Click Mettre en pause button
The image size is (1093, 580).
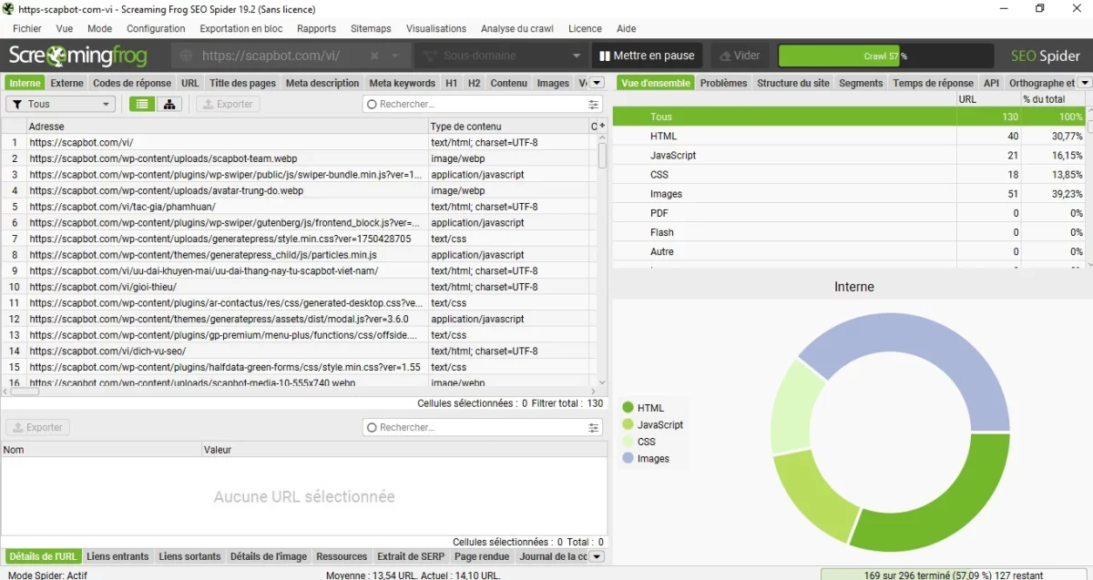click(x=648, y=56)
